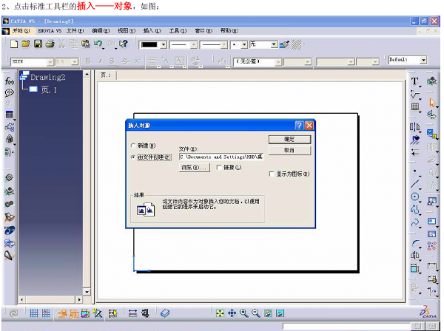This screenshot has height=331, width=444.
Task: Select the 由文件创建 radio button
Action: (x=133, y=157)
